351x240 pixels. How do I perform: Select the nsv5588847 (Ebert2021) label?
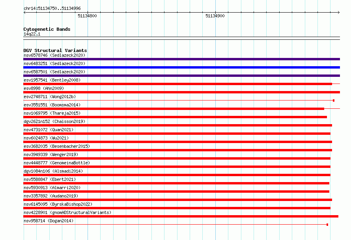[x=50, y=179]
